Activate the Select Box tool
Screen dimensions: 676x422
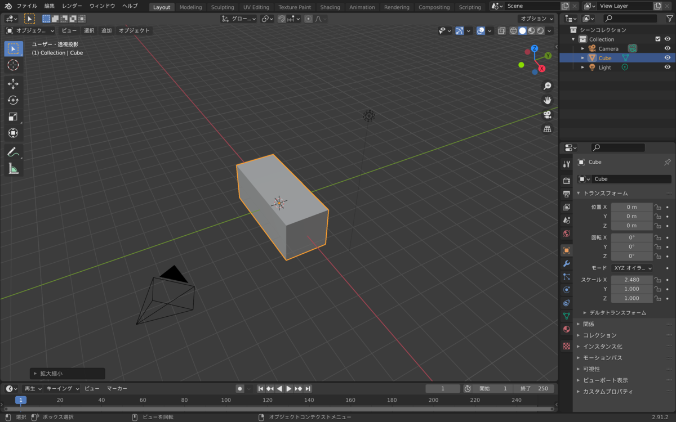click(13, 48)
